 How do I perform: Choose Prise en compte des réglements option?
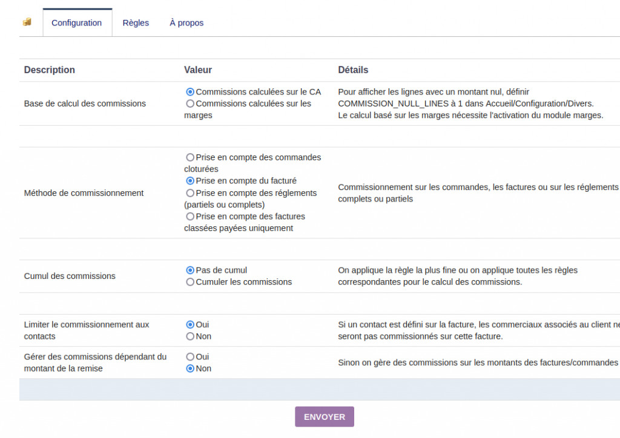[x=190, y=193]
